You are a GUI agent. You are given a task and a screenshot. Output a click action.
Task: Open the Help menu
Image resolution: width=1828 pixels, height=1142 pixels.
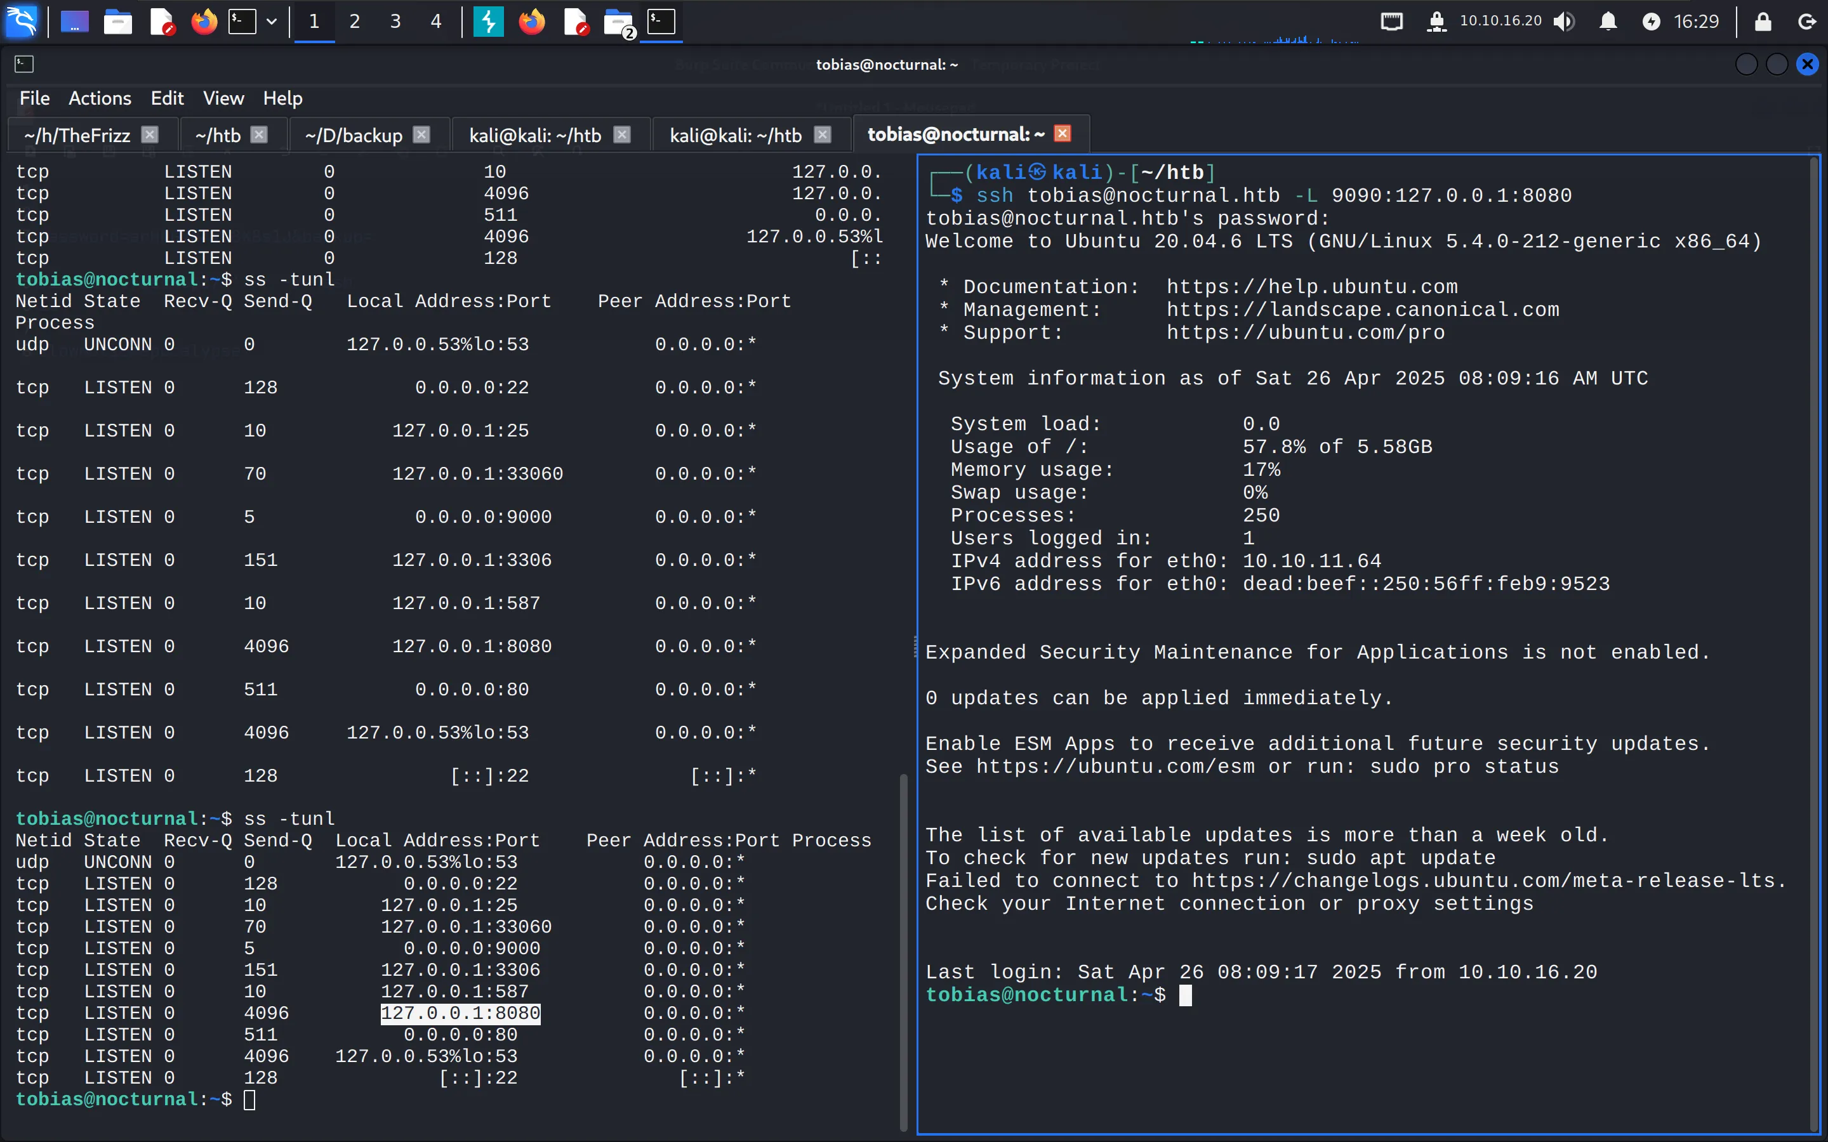click(282, 98)
